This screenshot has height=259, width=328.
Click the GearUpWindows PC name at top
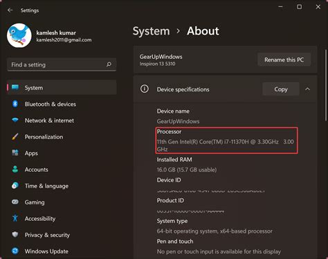(x=161, y=57)
